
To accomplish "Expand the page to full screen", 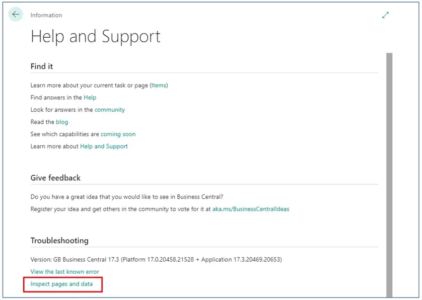I will point(385,15).
